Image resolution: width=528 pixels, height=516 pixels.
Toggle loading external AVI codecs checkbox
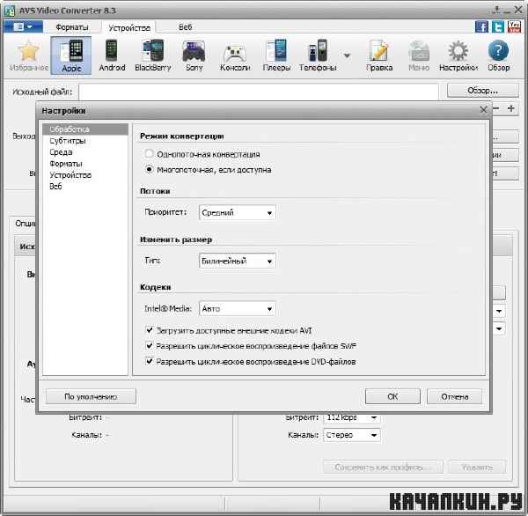(150, 330)
